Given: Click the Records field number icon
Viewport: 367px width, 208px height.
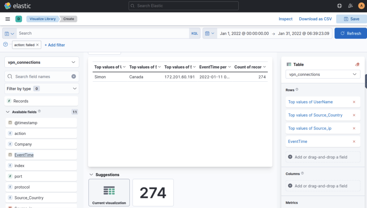Looking at the screenshot, I should pyautogui.click(x=9, y=101).
